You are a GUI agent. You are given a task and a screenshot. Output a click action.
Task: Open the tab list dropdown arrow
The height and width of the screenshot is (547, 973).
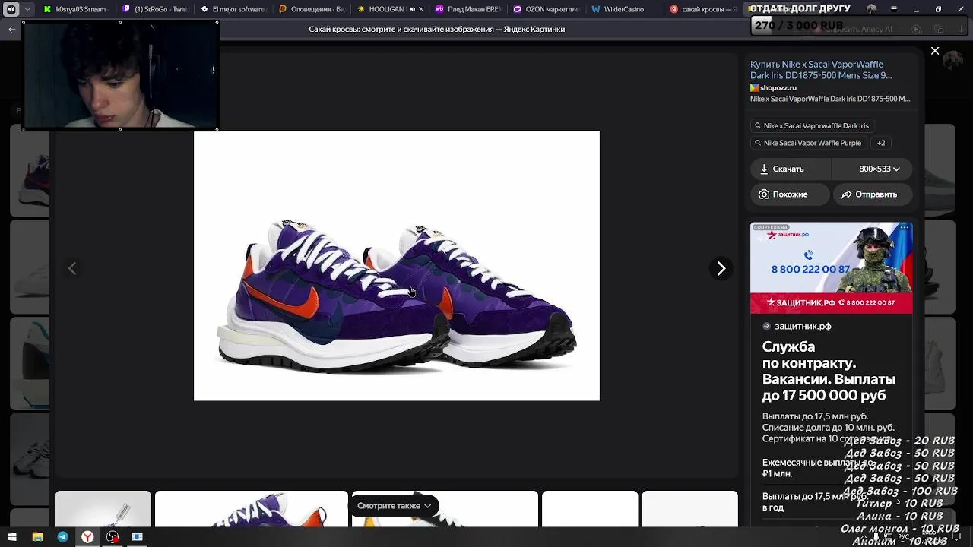(x=28, y=9)
